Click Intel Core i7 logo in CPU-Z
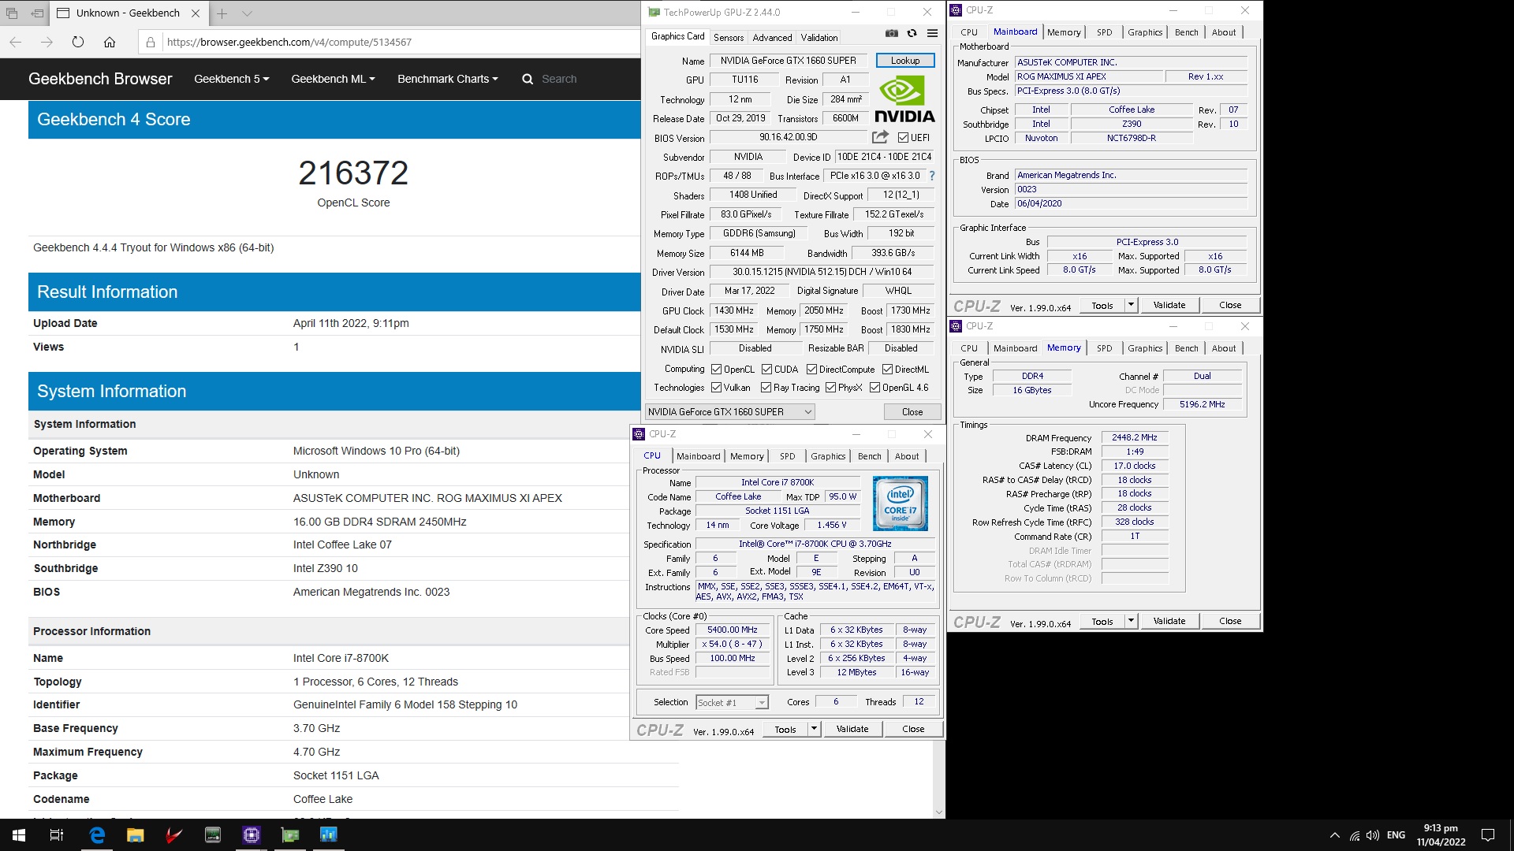The image size is (1514, 851). (x=900, y=504)
